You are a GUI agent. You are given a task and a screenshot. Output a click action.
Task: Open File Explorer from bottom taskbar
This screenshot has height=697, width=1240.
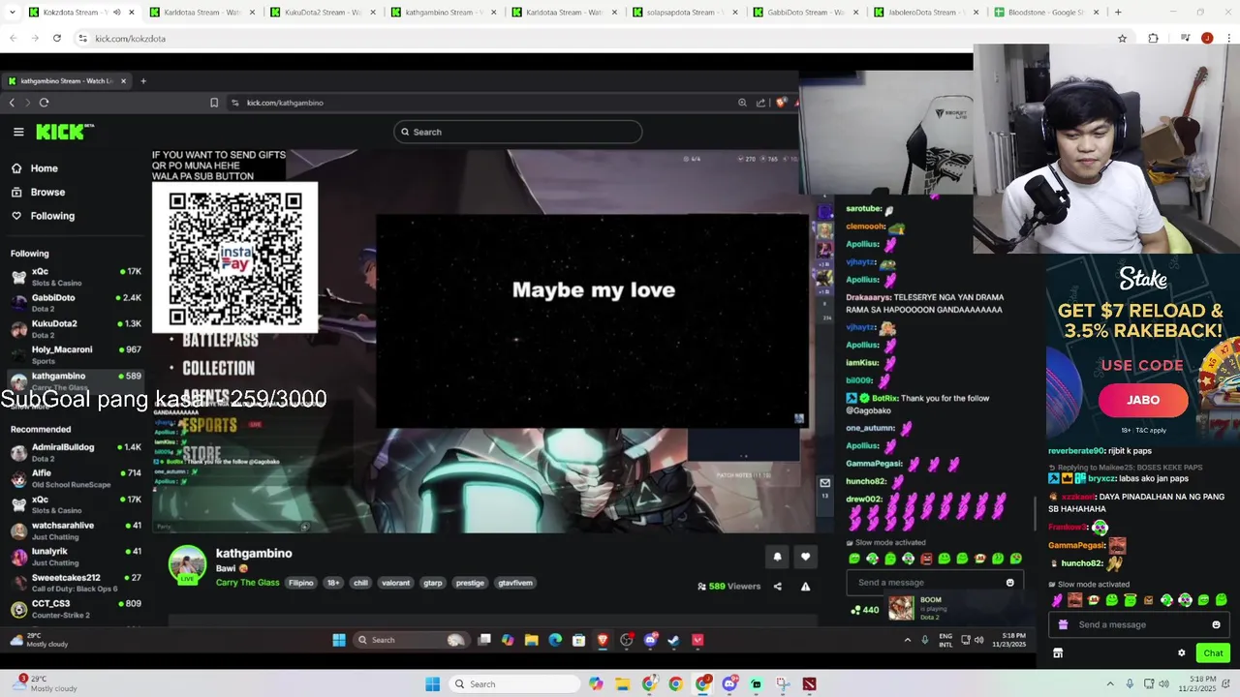click(622, 684)
